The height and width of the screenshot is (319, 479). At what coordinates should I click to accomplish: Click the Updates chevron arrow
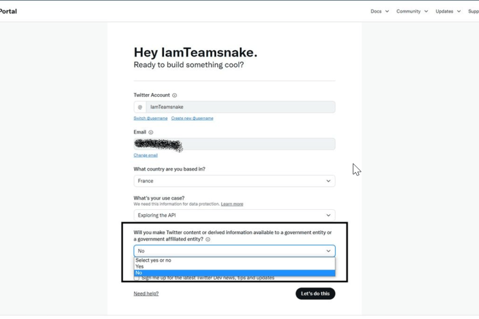459,11
